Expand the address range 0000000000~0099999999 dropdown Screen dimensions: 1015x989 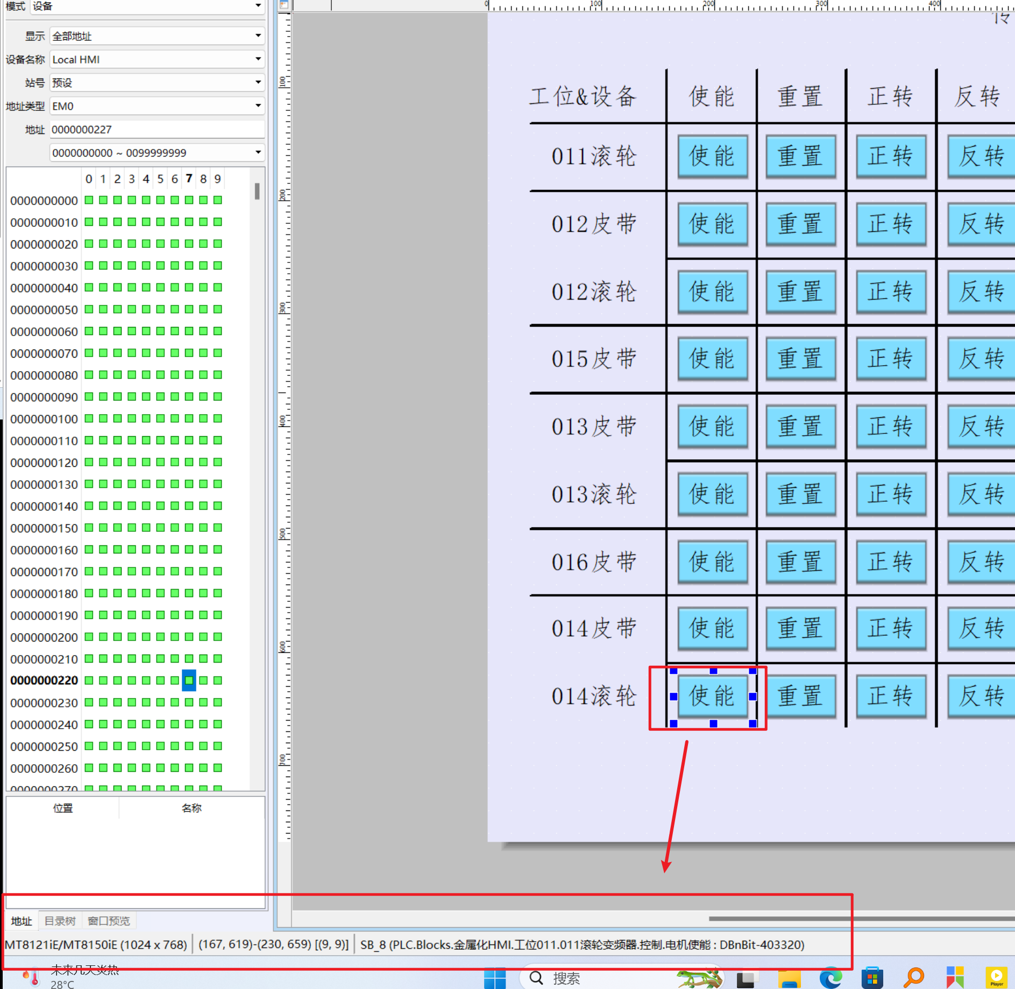pos(258,152)
